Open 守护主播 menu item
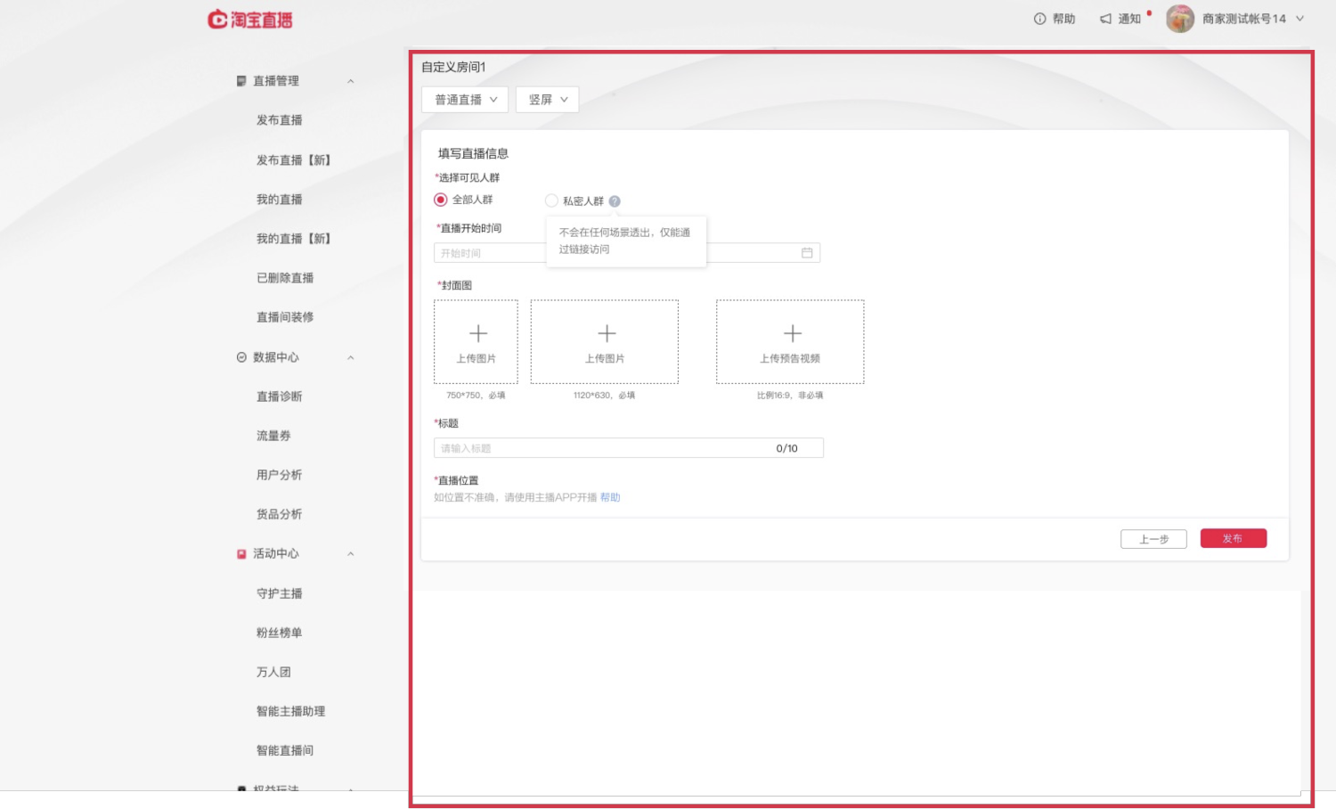The image size is (1336, 809). click(x=280, y=593)
